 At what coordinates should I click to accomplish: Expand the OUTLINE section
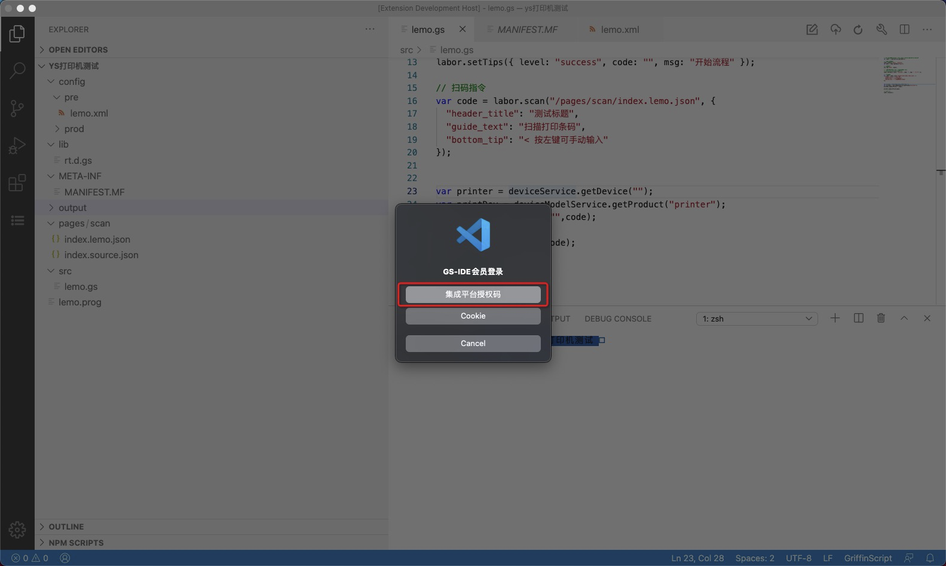coord(212,527)
